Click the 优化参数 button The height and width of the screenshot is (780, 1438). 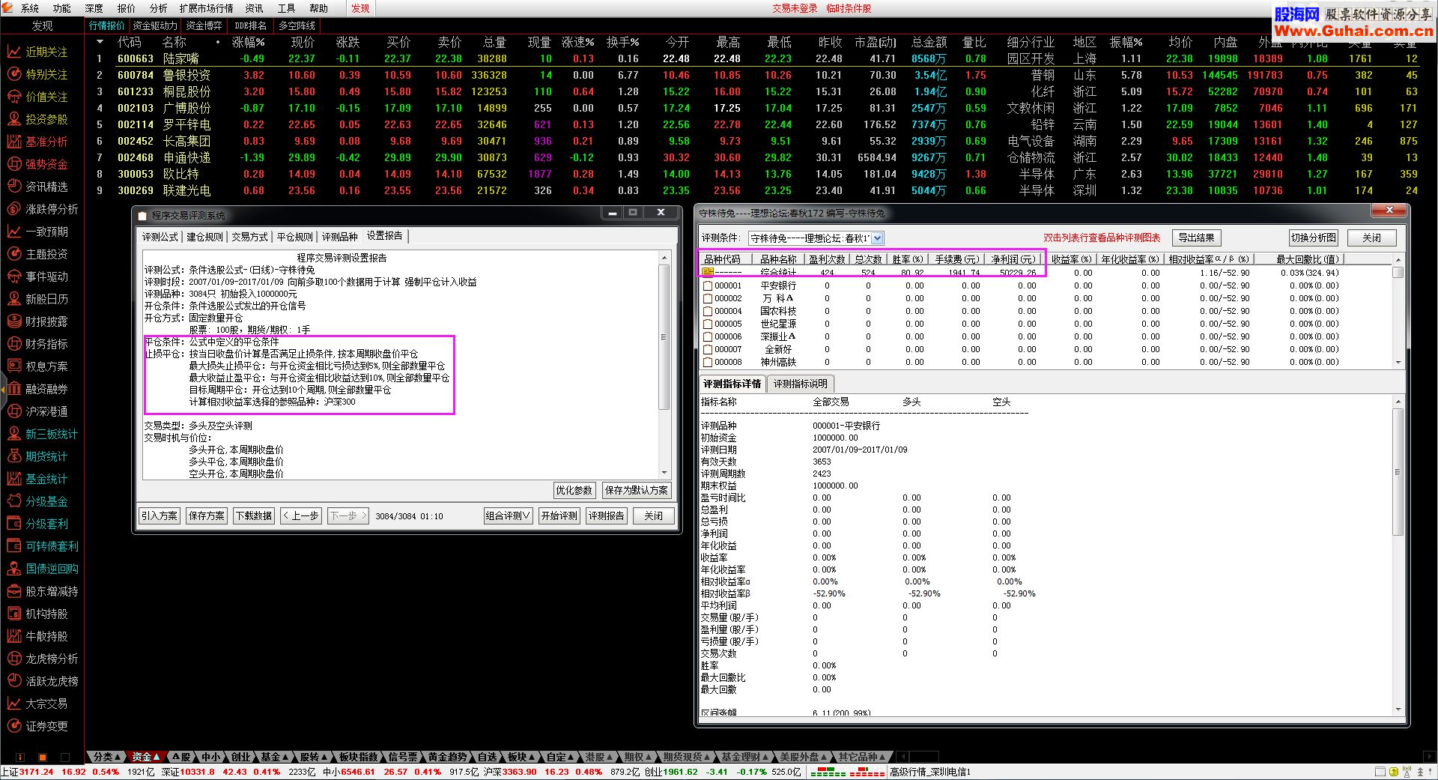(574, 490)
